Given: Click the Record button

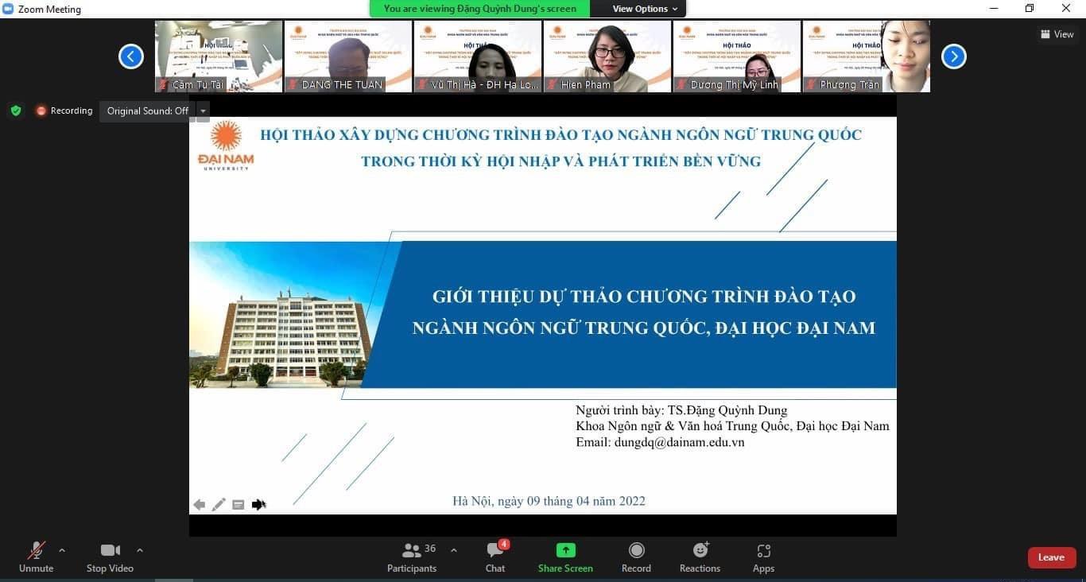Looking at the screenshot, I should [x=636, y=557].
